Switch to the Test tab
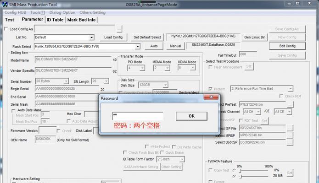The height and width of the screenshot is (183, 319). [9, 20]
